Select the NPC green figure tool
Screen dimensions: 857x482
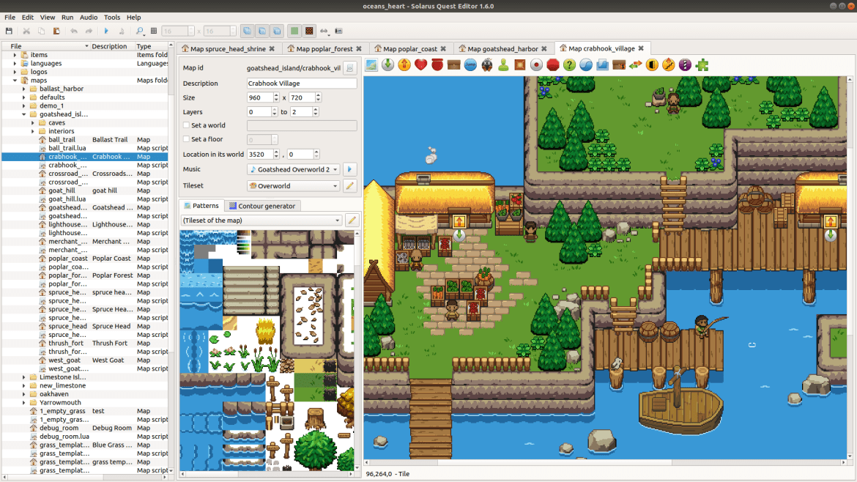503,65
